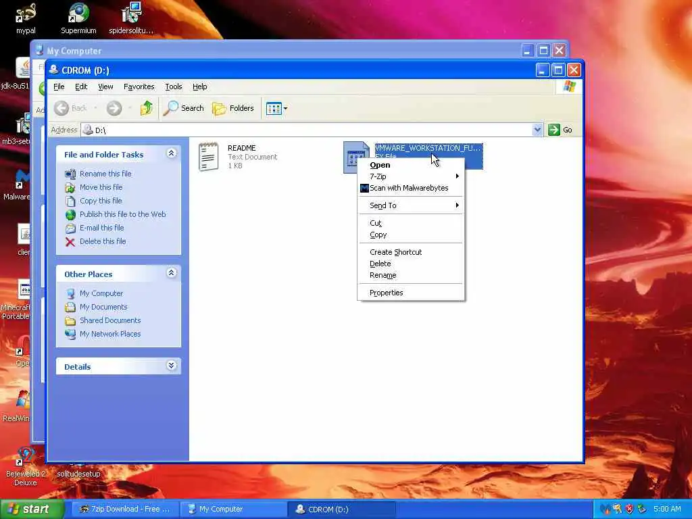Open the mypal desktop shortcut

click(x=26, y=18)
